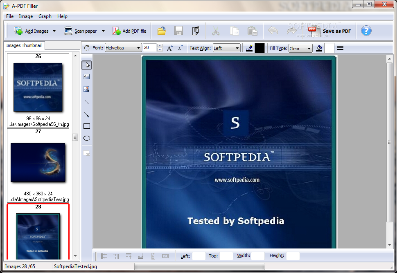The image size is (397, 273).
Task: Click the align bottom edges icon
Action: coord(140,256)
